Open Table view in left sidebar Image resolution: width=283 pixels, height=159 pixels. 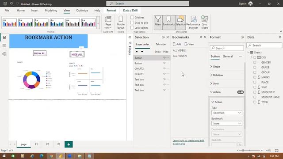click(x=4, y=45)
